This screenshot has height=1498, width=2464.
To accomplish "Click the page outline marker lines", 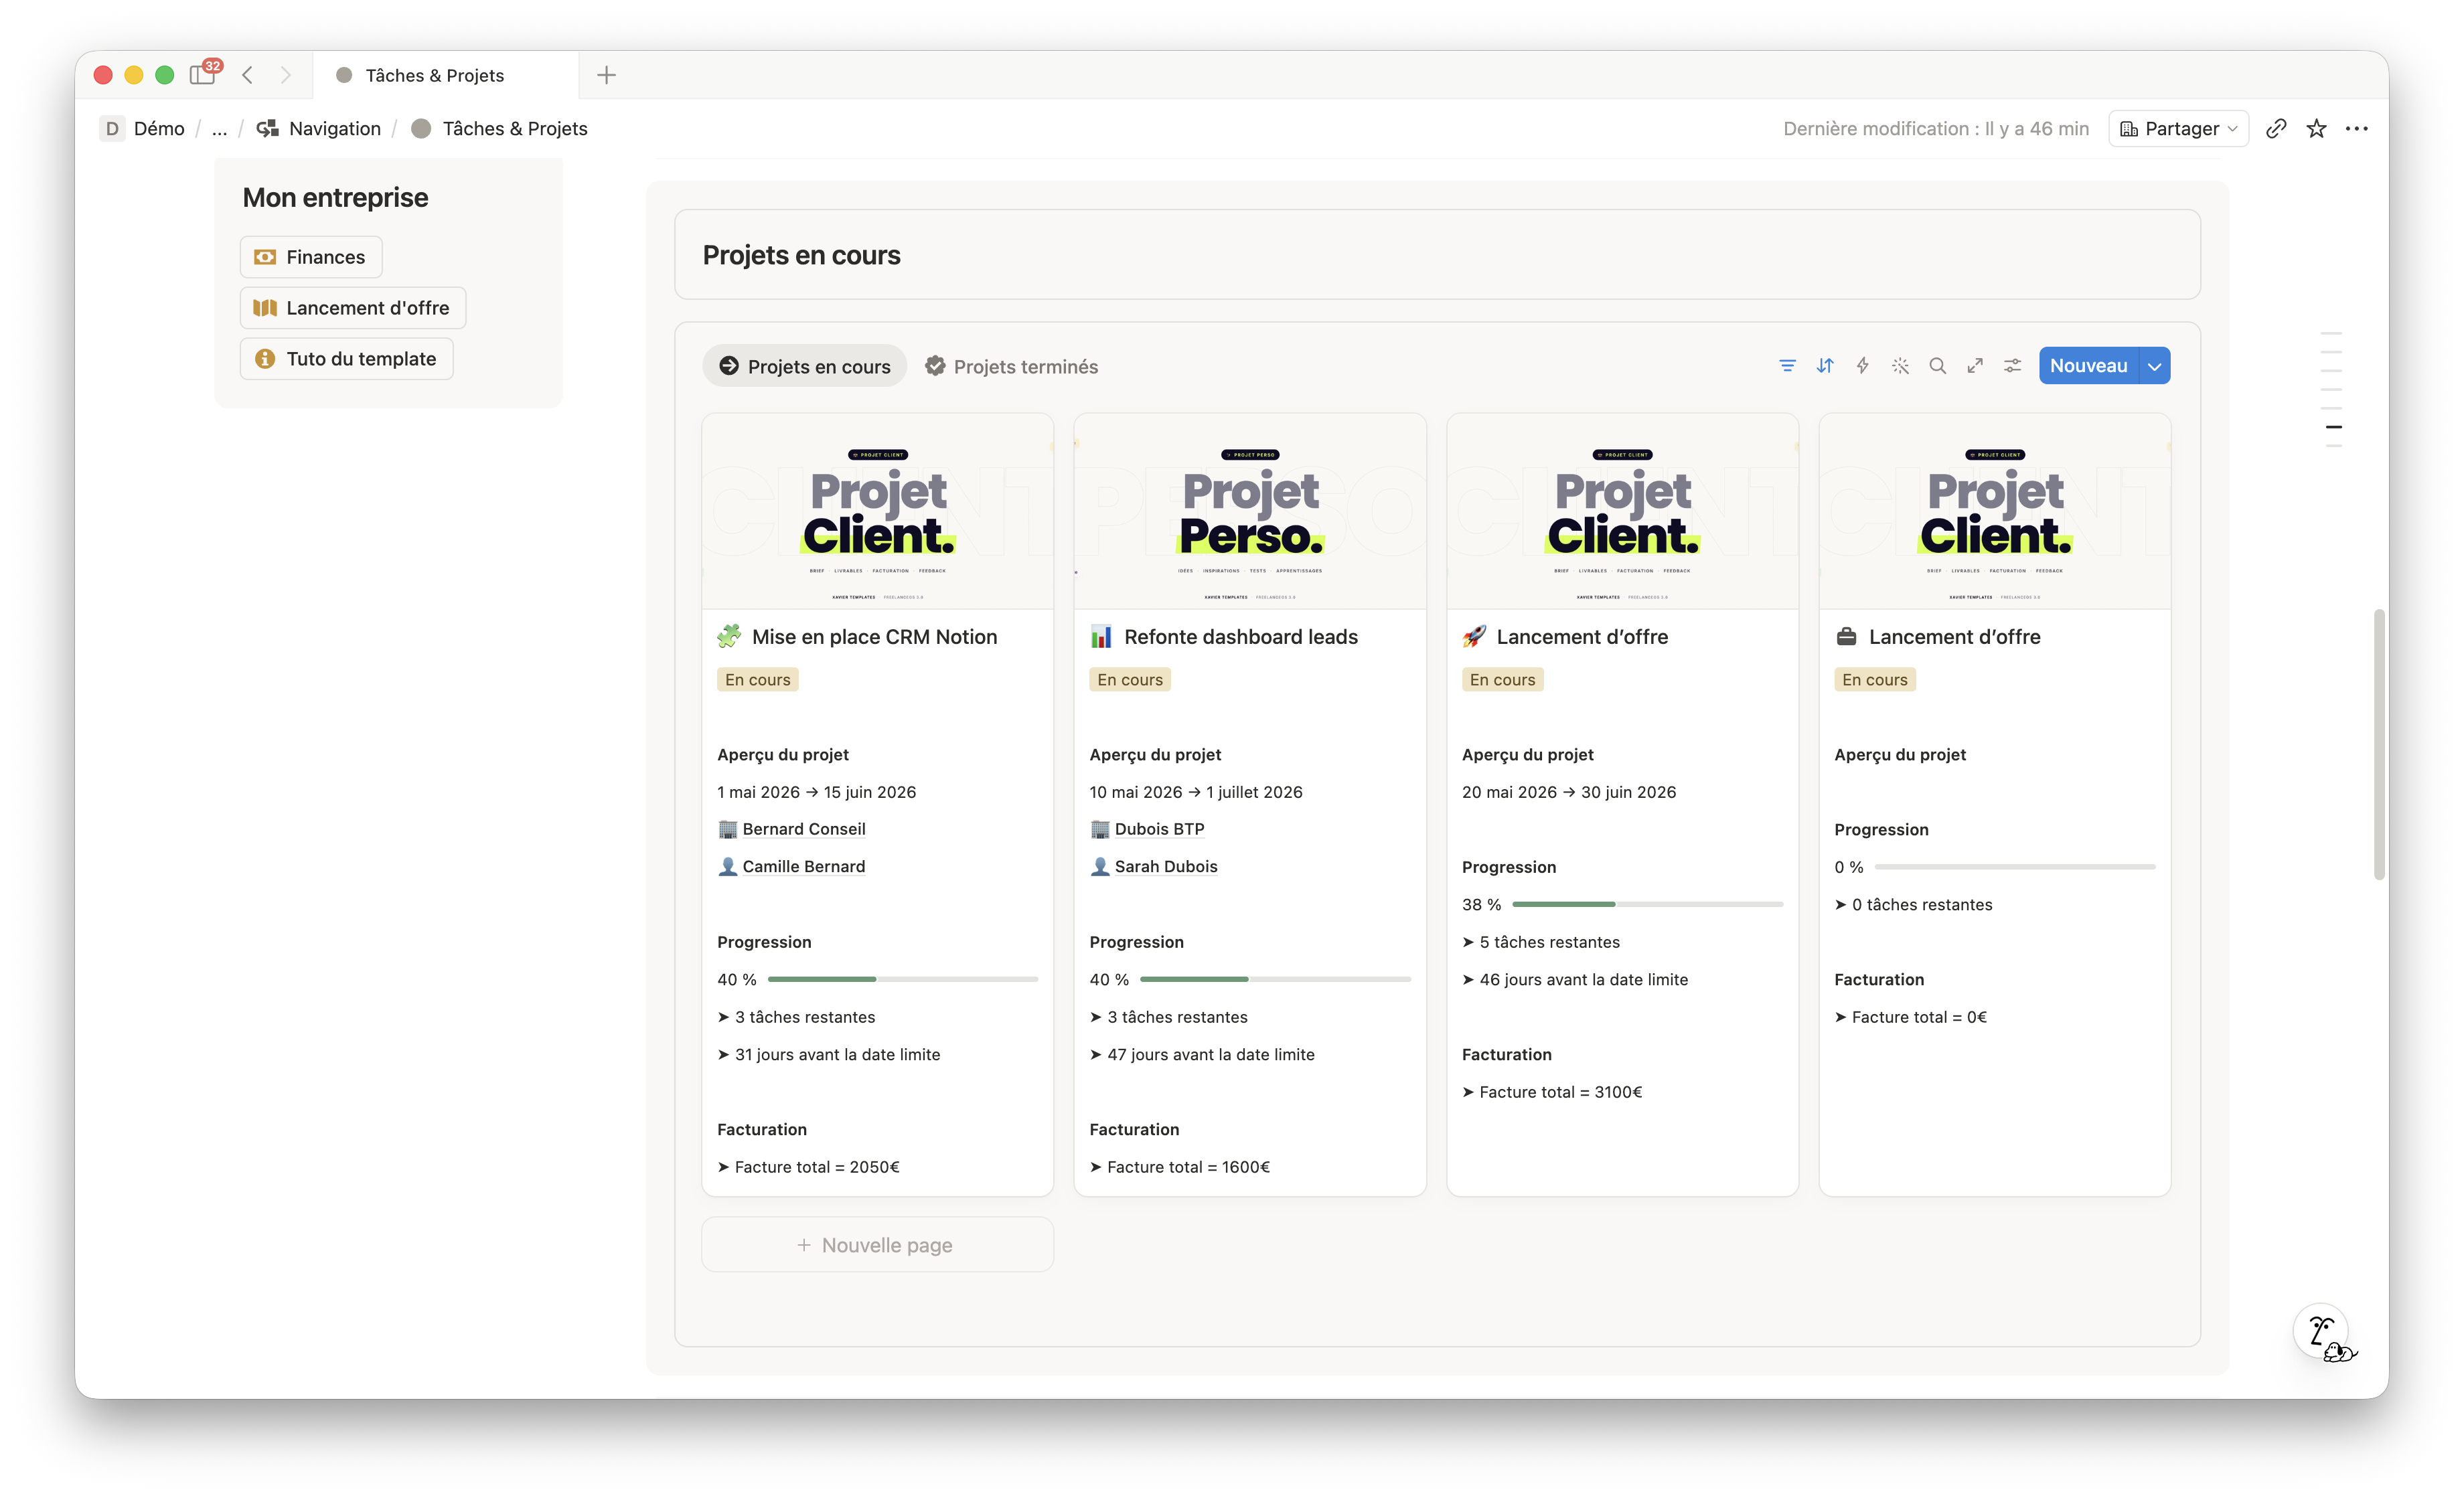I will (2332, 390).
